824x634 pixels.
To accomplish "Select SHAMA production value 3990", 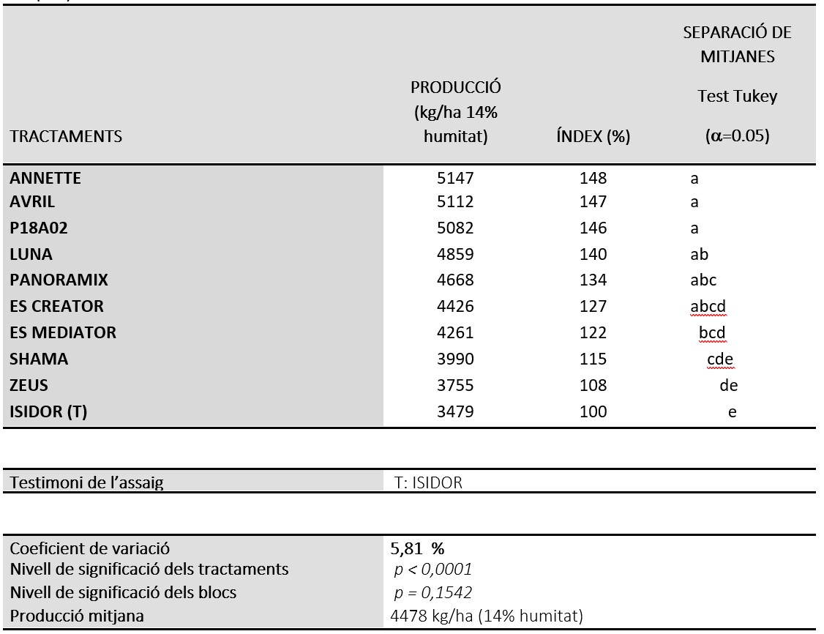I will (455, 359).
